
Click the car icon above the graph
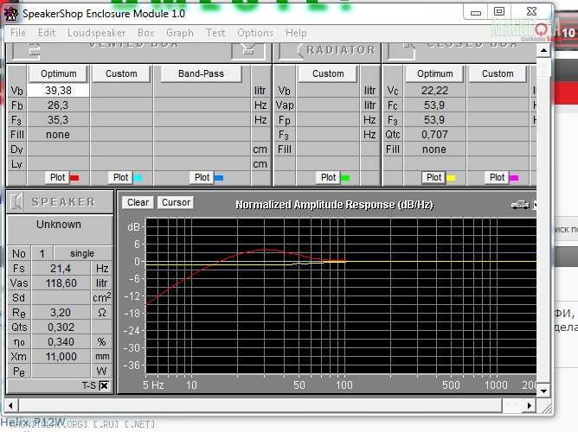[x=520, y=204]
